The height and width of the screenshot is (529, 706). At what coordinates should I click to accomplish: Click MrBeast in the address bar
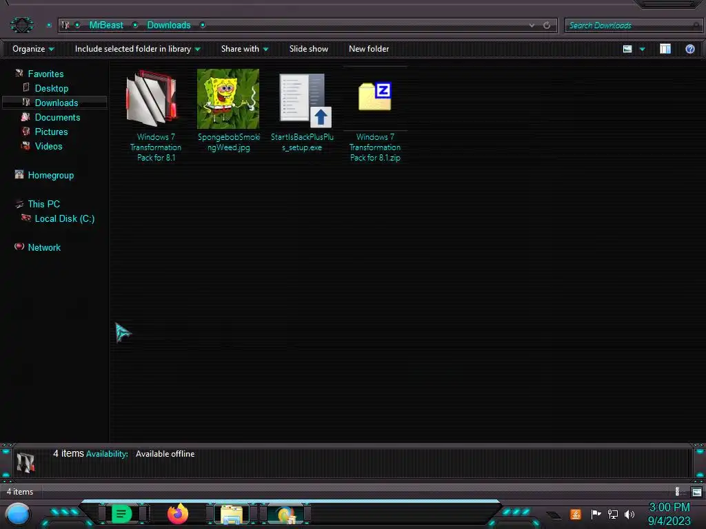pyautogui.click(x=105, y=25)
